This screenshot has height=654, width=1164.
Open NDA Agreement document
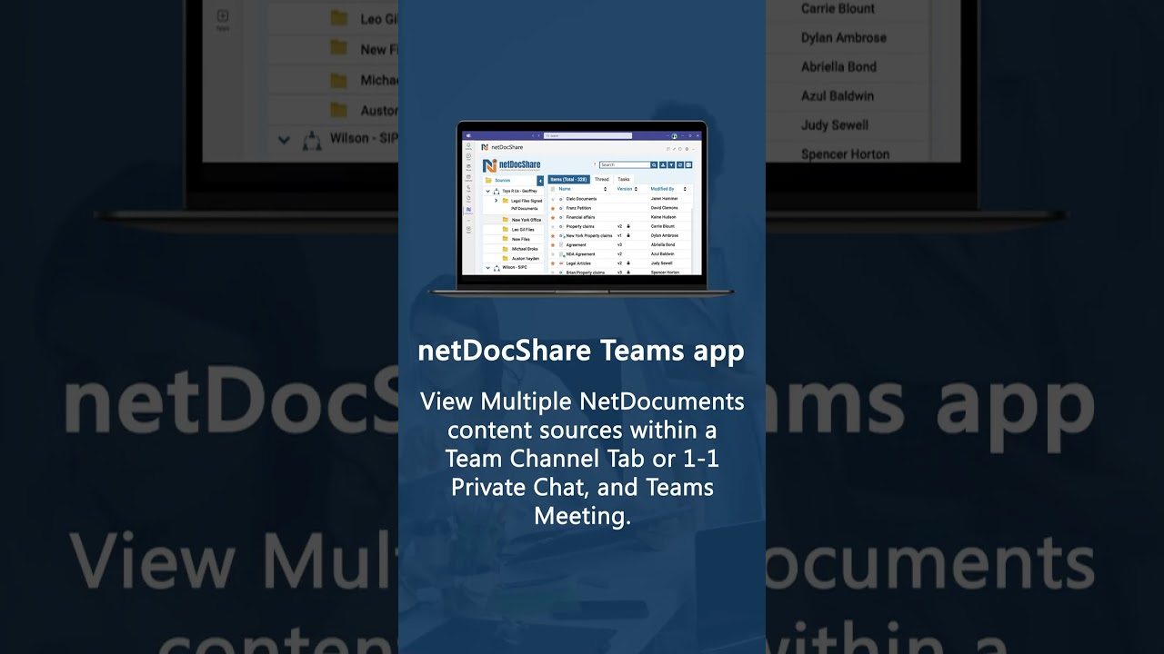coord(580,254)
